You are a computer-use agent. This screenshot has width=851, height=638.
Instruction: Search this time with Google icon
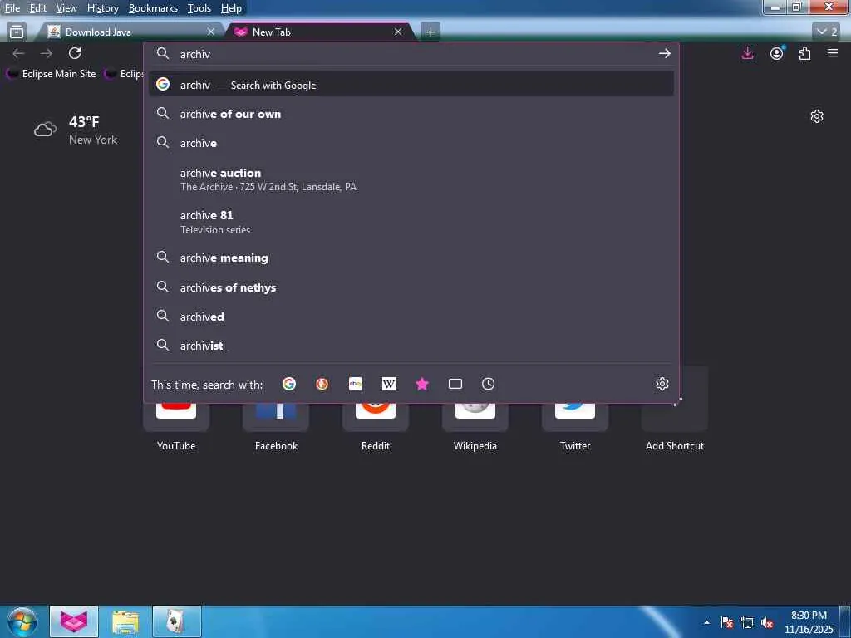pyautogui.click(x=289, y=384)
